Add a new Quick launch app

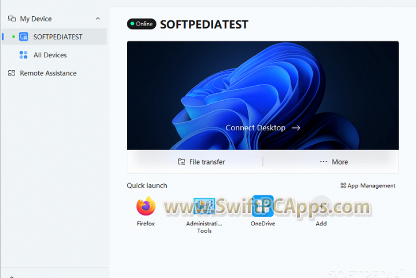click(x=321, y=206)
